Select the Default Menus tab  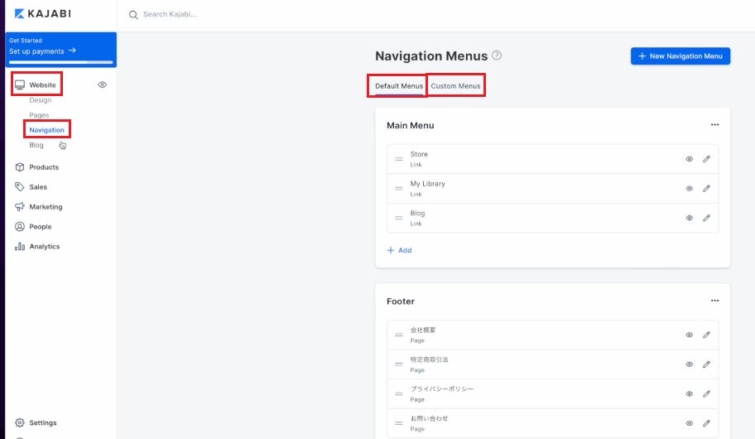click(x=399, y=86)
